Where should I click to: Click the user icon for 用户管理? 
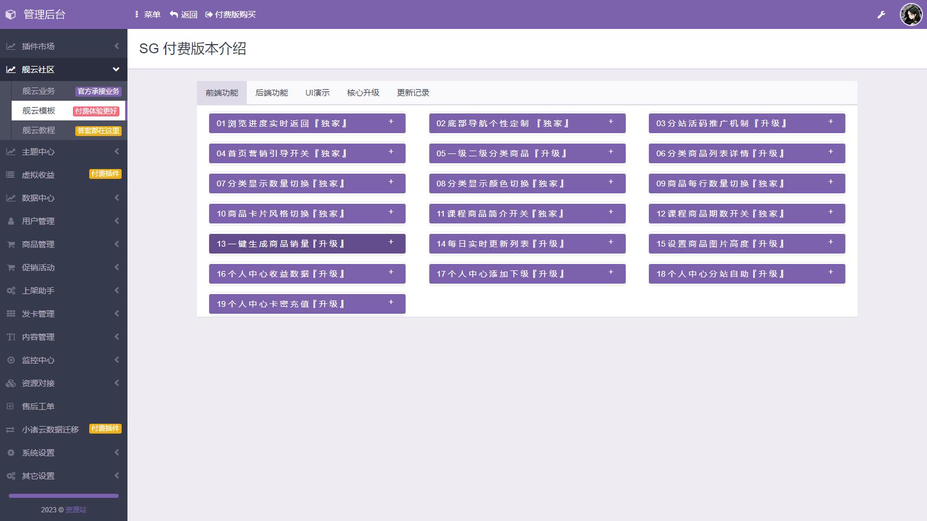coord(10,221)
